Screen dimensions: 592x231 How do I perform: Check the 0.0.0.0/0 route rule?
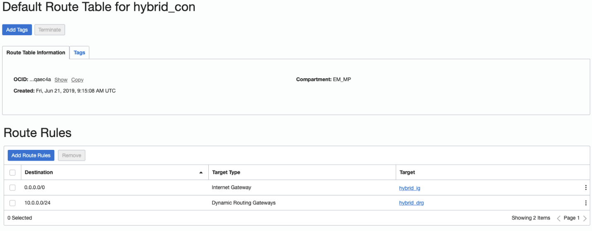[x=12, y=188]
